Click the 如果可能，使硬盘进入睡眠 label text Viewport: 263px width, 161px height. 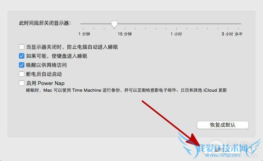pos(57,56)
